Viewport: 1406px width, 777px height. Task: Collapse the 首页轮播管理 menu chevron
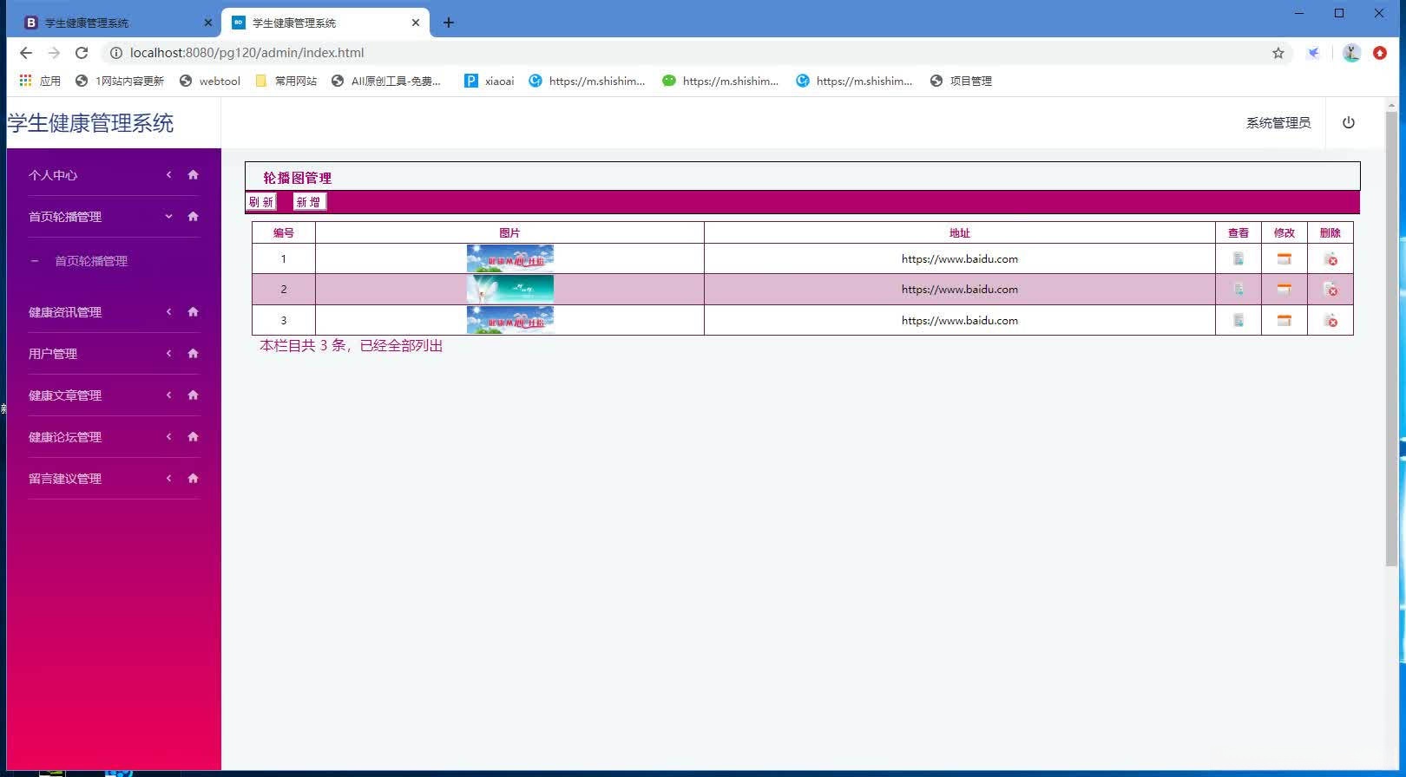168,216
